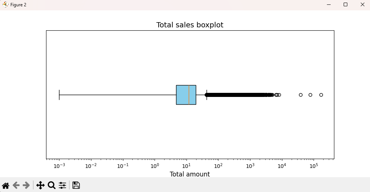Click the 10^5 tick label
Image resolution: width=370 pixels, height=192 pixels.
coord(314,166)
